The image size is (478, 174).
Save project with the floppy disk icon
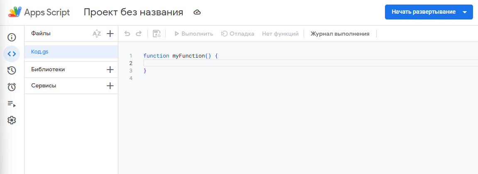157,34
